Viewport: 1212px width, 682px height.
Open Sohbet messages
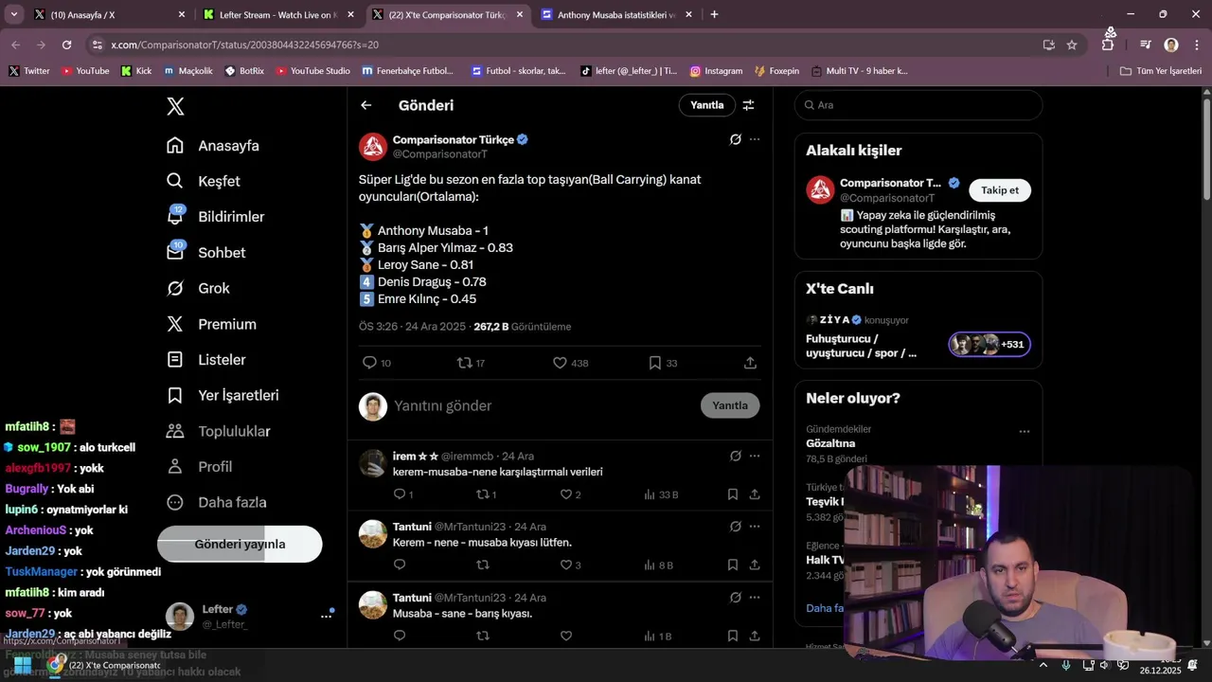coord(205,253)
